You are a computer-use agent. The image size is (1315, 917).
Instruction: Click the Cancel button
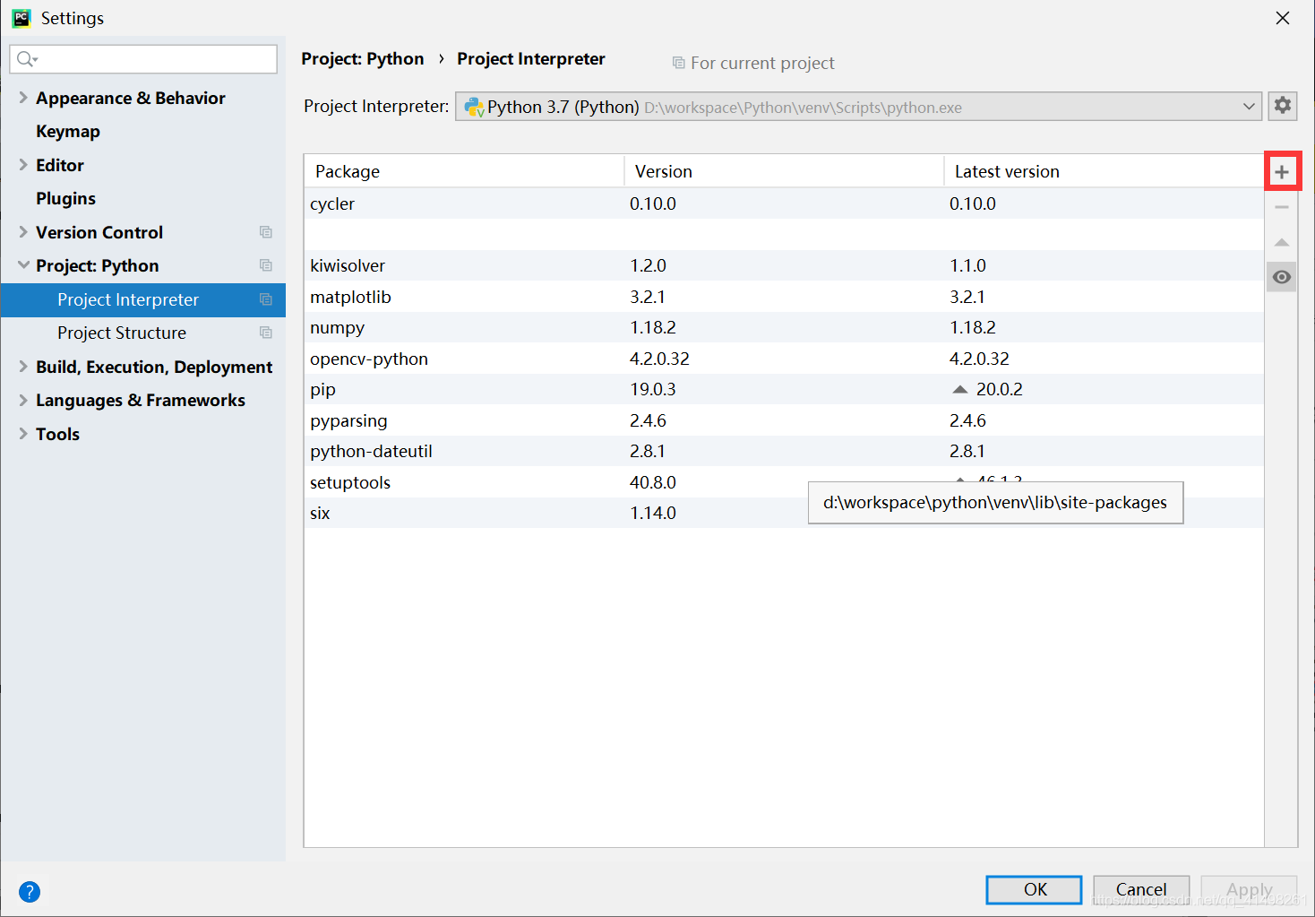[1140, 888]
